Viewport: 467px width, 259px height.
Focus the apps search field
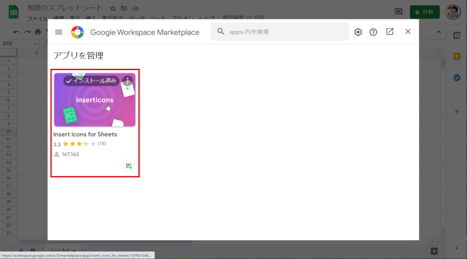(x=280, y=32)
